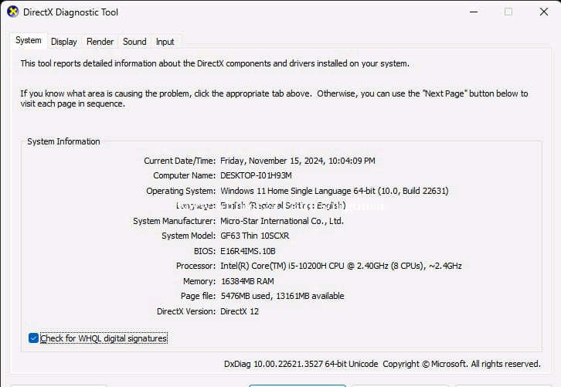Screen dimensions: 561x387
Task: Click the System Information group label
Action: click(63, 141)
